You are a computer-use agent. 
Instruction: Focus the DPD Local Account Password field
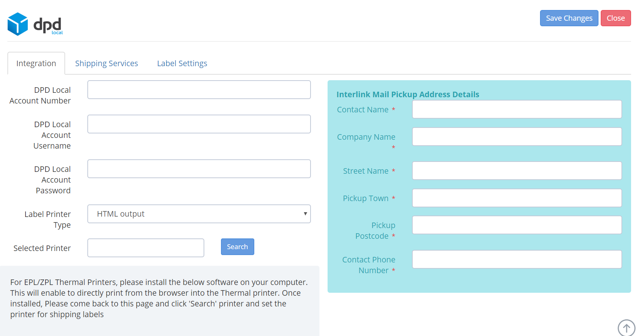(x=199, y=169)
